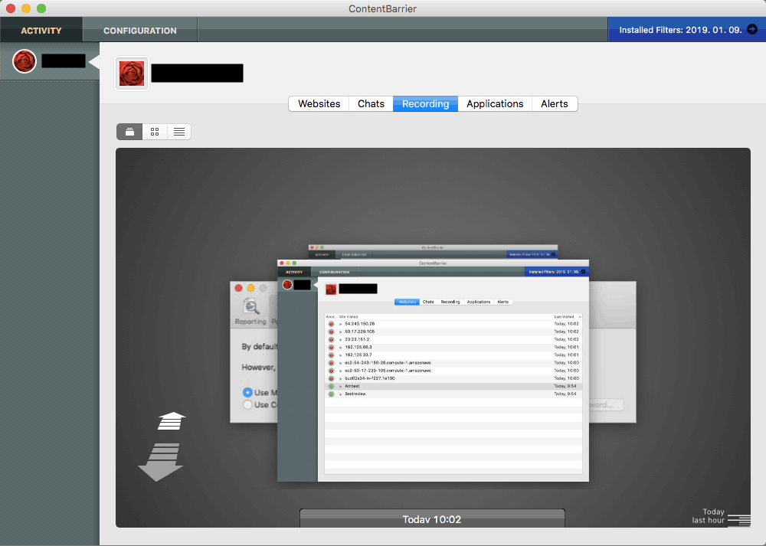Open the Chats tab

pyautogui.click(x=370, y=103)
